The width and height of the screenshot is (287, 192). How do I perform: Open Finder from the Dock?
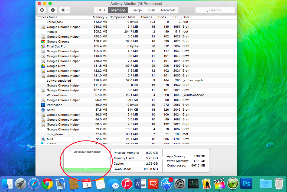pos(7,184)
